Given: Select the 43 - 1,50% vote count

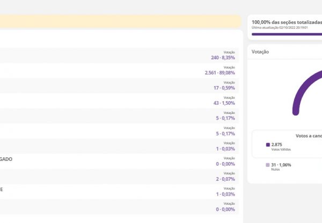Looking at the screenshot, I should click(x=224, y=103).
